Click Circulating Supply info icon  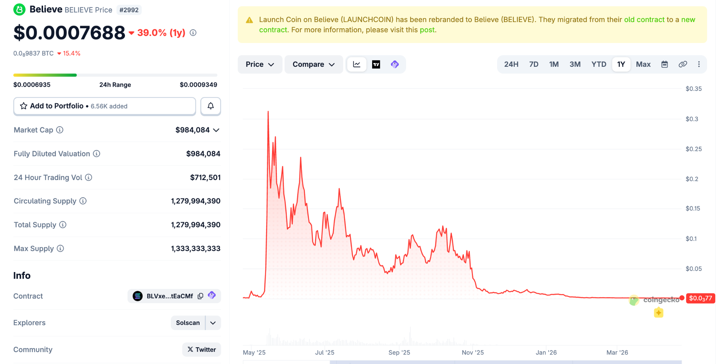coord(83,201)
